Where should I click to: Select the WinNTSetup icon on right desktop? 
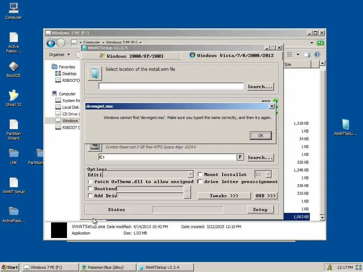[345, 127]
